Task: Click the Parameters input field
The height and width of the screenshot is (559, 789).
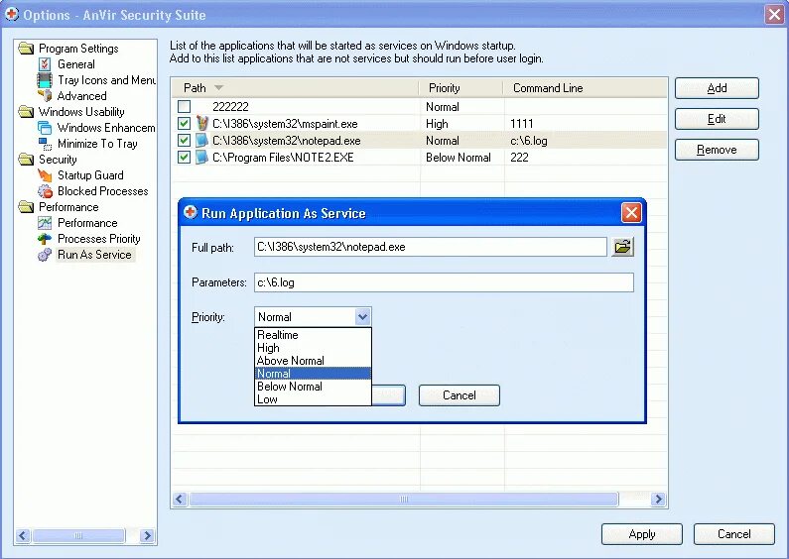Action: coord(444,282)
